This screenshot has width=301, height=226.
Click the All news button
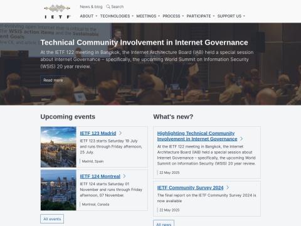164,223
